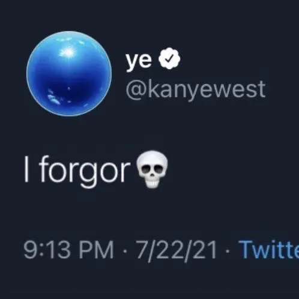Select the display name "ye"
Screen dimensions: 299x299
tap(139, 61)
